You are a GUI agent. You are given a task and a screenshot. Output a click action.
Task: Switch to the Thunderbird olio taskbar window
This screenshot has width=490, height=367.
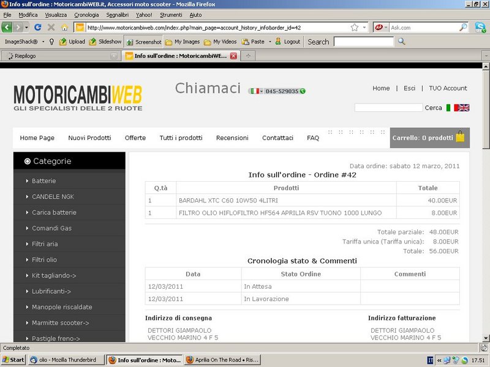click(x=66, y=360)
